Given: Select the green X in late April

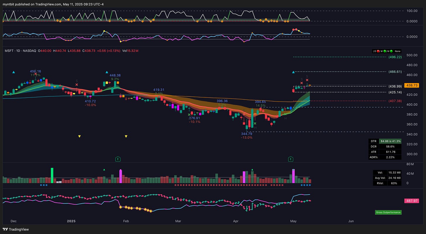Looking at the screenshot, I should click(x=285, y=114).
